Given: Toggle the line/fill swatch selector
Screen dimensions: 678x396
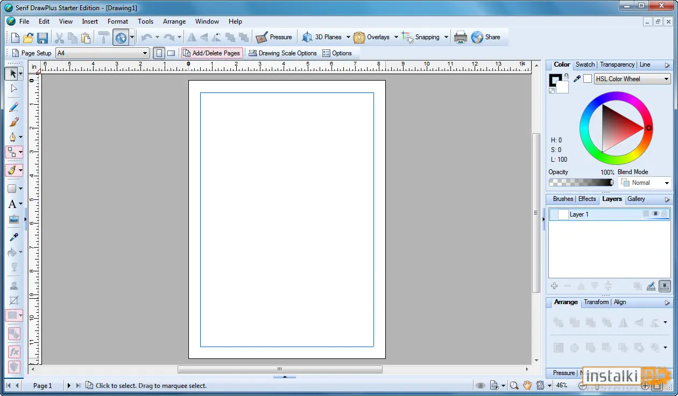Looking at the screenshot, I should [557, 82].
